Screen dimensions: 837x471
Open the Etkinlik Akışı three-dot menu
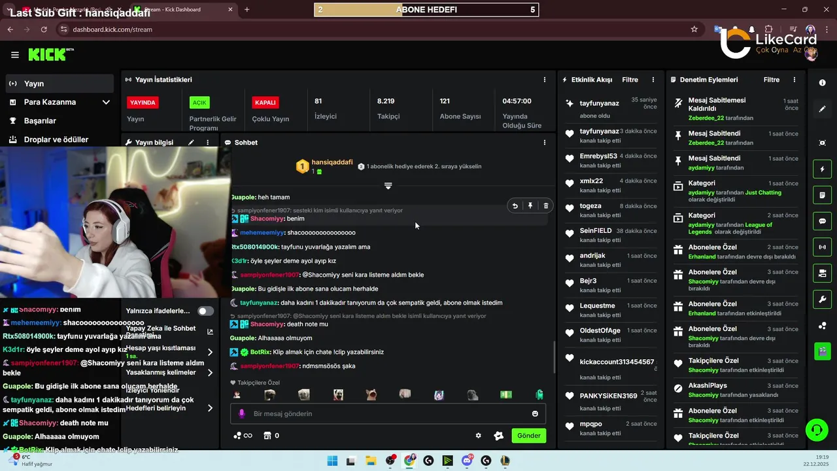653,80
